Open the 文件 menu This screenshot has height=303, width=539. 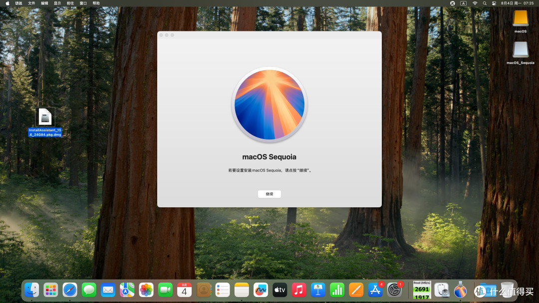click(31, 3)
